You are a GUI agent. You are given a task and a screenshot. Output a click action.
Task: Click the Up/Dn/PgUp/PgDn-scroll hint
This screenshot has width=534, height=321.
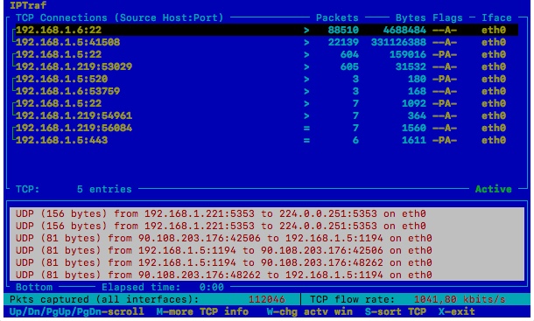point(77,311)
